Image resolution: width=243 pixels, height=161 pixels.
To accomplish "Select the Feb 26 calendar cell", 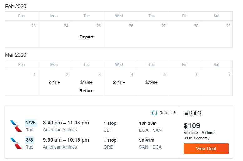I will click(x=119, y=34).
